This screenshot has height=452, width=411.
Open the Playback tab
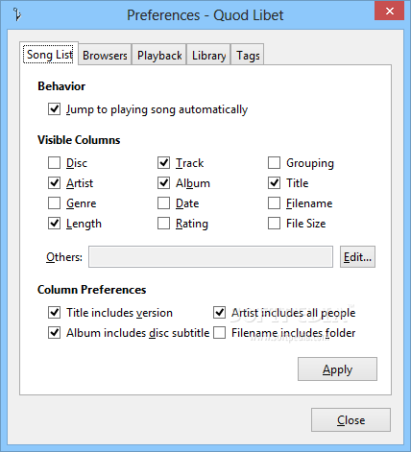click(x=159, y=55)
